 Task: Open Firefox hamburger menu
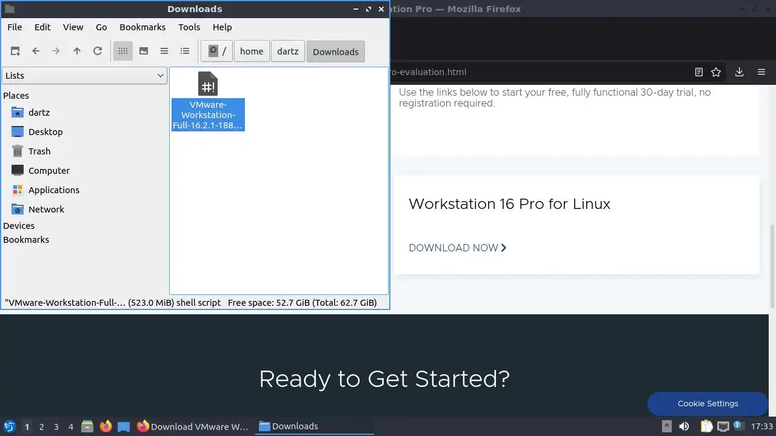pos(761,72)
